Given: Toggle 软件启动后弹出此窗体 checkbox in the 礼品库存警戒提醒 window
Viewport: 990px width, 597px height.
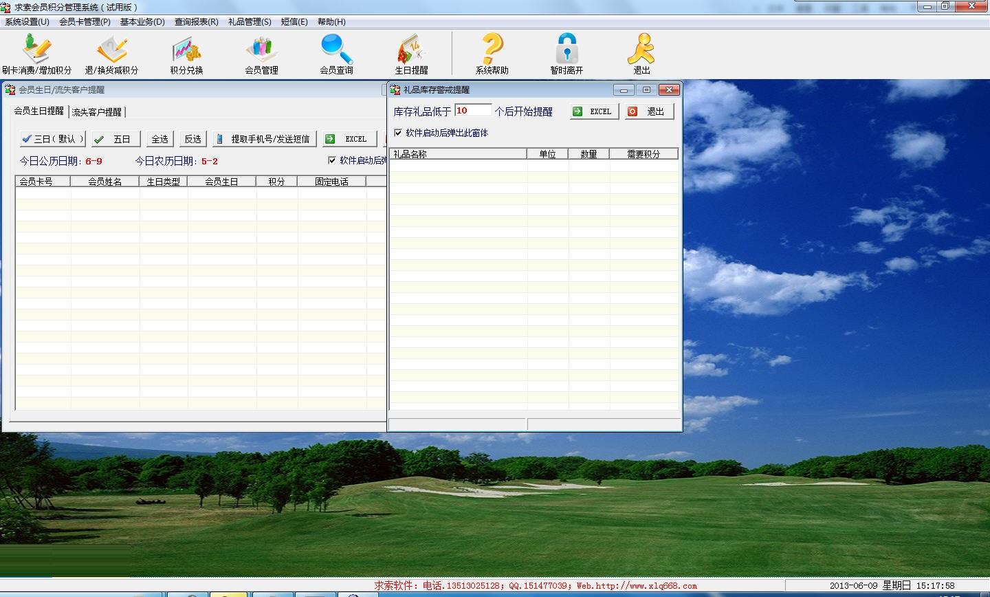Looking at the screenshot, I should pos(398,133).
